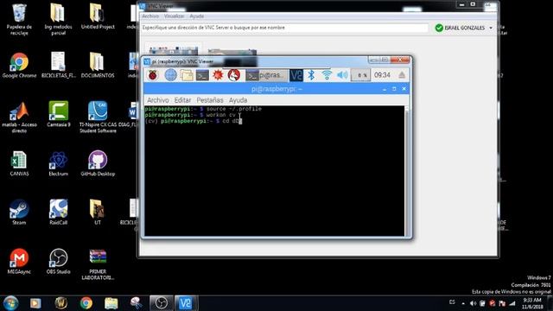Launch terminal from the Pi panel launcher
Viewport: 553px width, 311px height.
(x=202, y=75)
